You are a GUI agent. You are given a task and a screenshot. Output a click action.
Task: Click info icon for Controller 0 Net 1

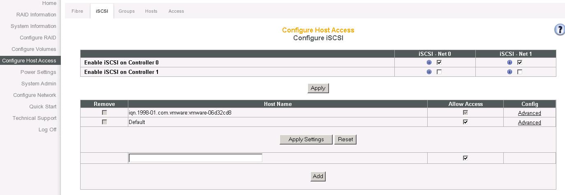tap(509, 62)
